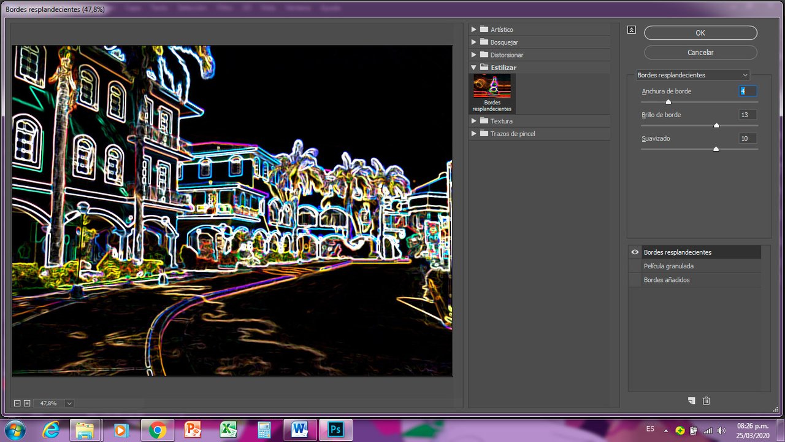Click the Anchura de borde value field
The image size is (785, 442).
[x=748, y=91]
